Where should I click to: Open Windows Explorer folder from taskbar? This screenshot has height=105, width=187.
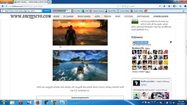click(x=12, y=102)
